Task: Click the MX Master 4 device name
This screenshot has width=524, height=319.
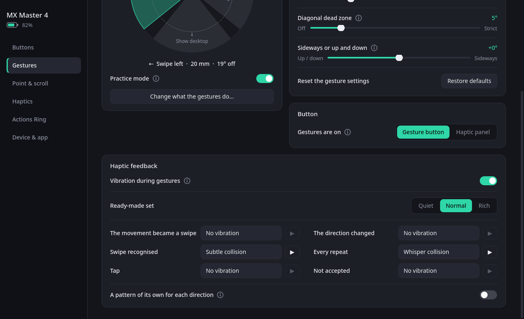Action: [27, 15]
